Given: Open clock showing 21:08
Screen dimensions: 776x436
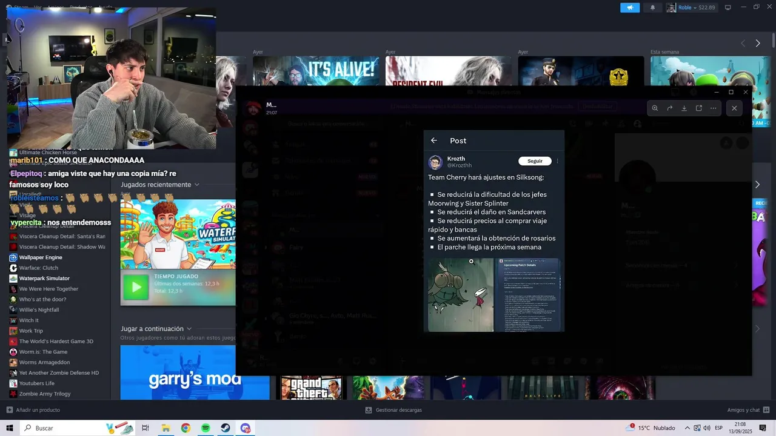Looking at the screenshot, I should tap(740, 428).
